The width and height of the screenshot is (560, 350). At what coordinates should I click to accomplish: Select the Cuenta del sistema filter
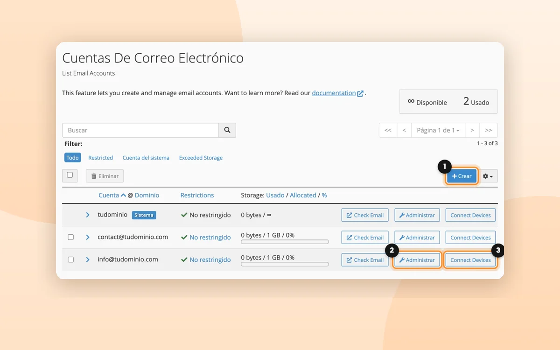[x=146, y=158]
